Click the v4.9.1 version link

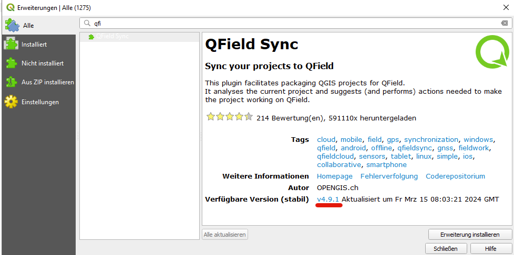click(x=328, y=199)
